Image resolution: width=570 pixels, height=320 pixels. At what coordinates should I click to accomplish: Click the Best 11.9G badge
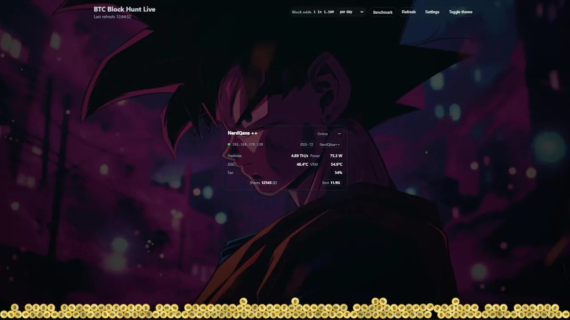click(x=331, y=183)
